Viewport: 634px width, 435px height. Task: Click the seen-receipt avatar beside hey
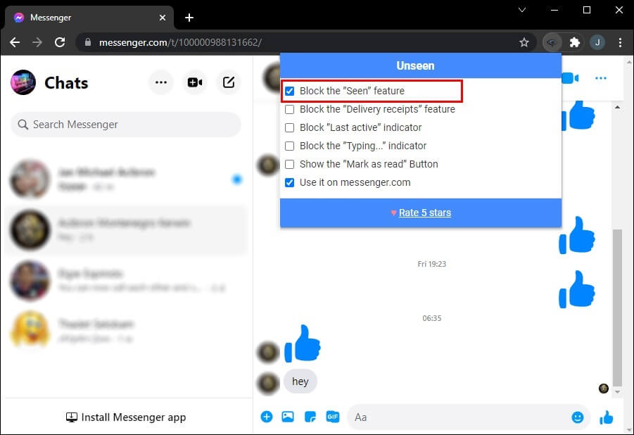[604, 389]
